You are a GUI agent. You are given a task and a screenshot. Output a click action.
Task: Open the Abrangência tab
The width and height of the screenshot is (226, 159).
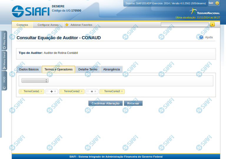(x=112, y=69)
